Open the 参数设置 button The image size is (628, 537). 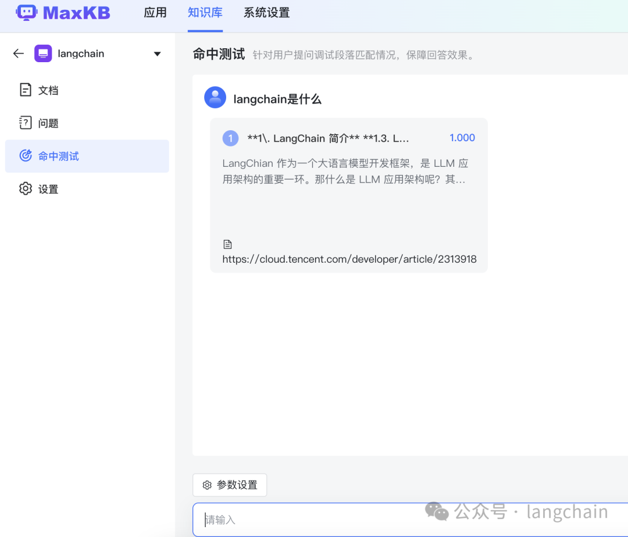pos(230,485)
